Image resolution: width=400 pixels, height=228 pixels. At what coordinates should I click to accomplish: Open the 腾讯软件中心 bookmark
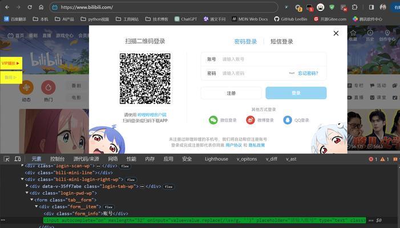coord(367,19)
